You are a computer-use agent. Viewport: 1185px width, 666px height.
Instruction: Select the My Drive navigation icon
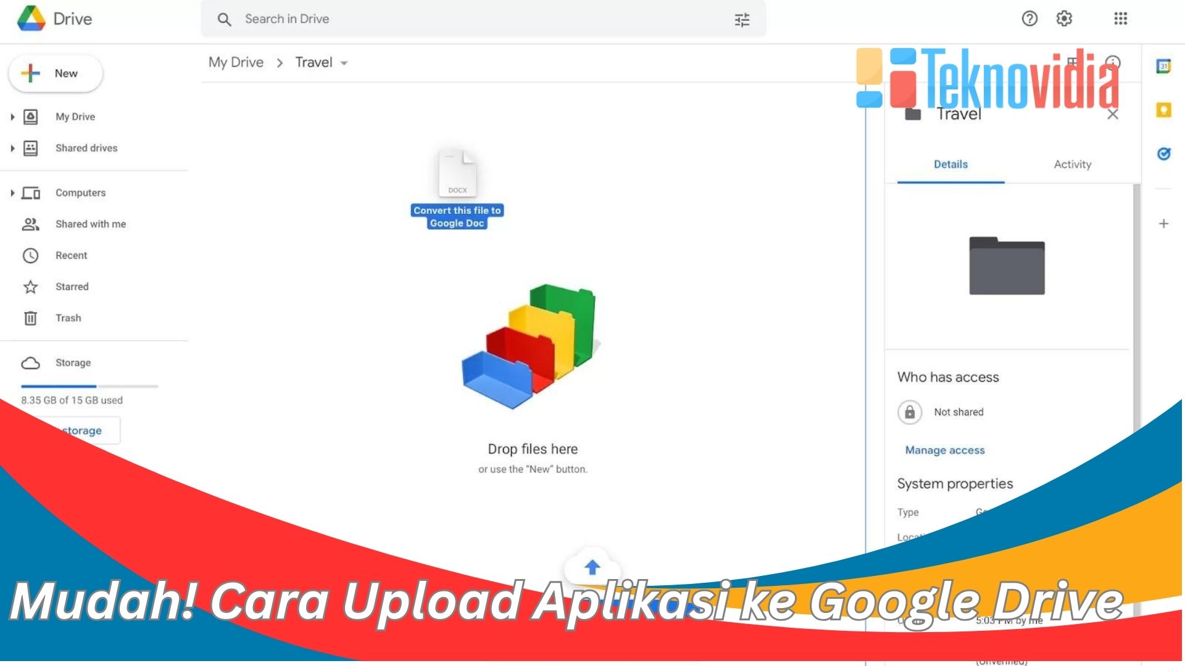[30, 117]
